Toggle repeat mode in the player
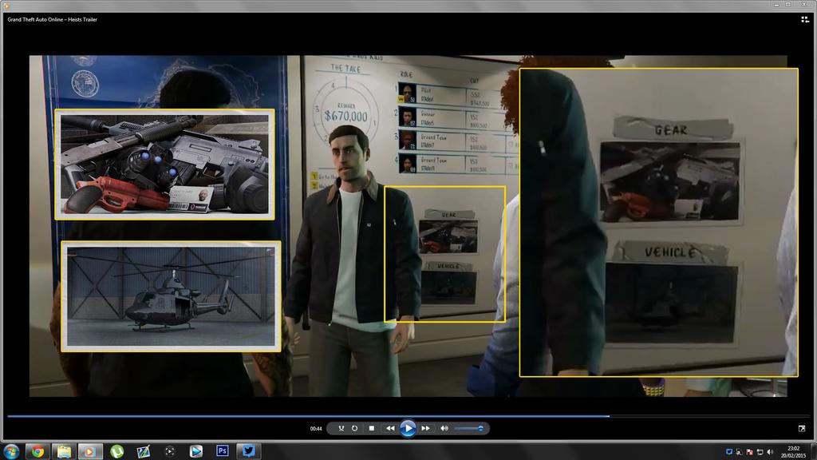This screenshot has height=460, width=817. click(355, 428)
